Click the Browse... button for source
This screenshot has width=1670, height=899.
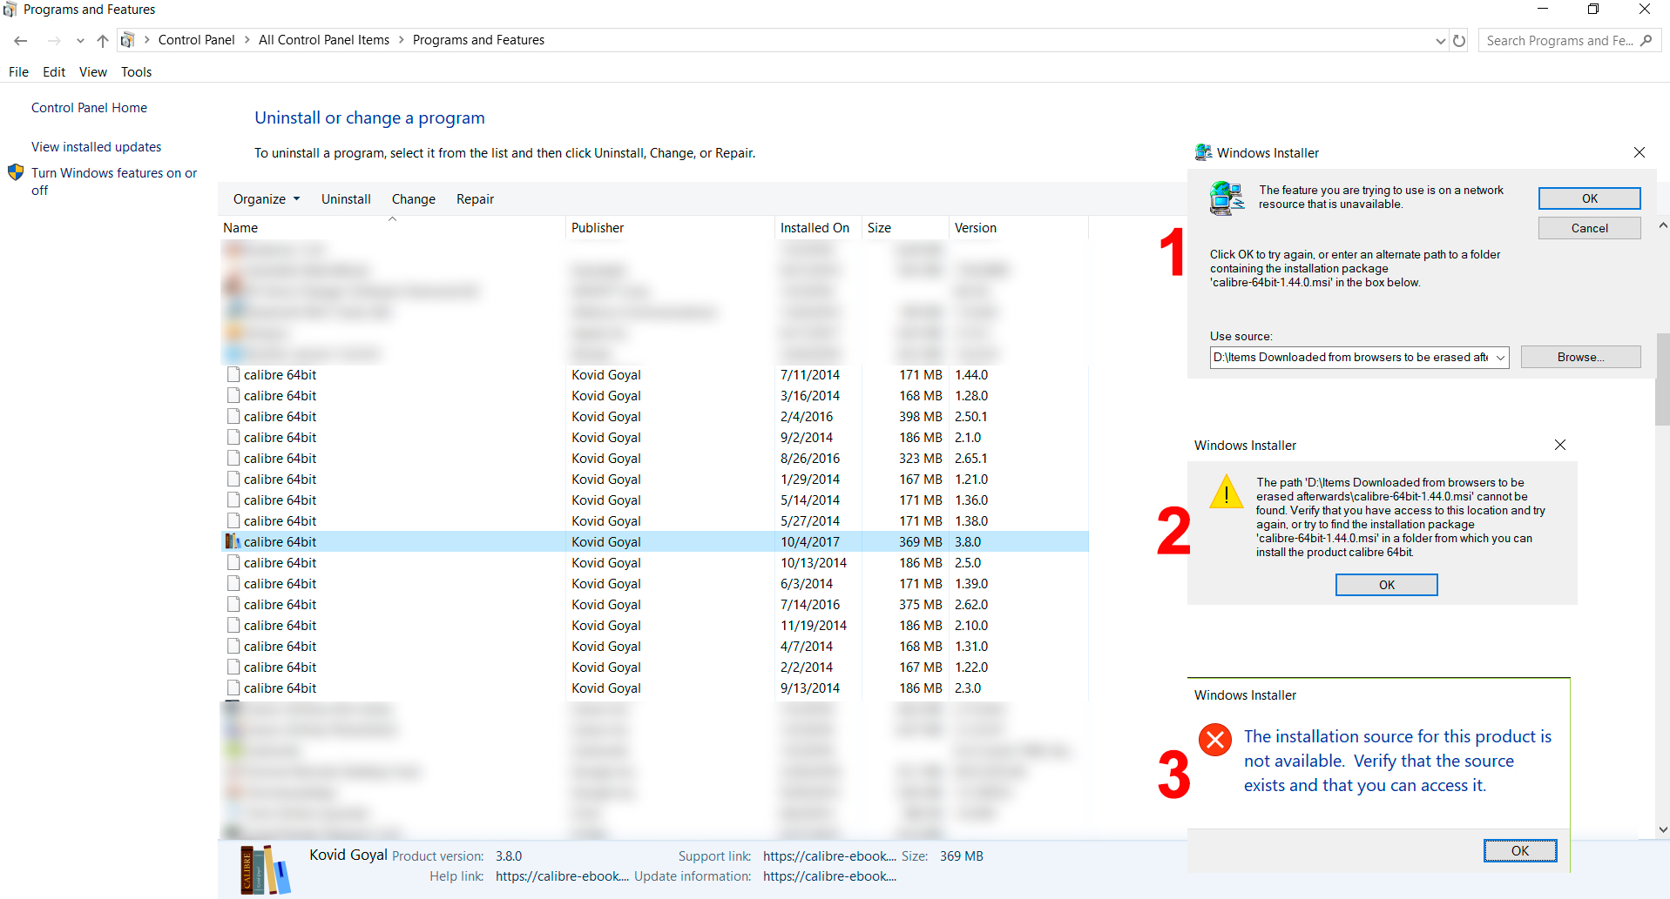click(1581, 357)
